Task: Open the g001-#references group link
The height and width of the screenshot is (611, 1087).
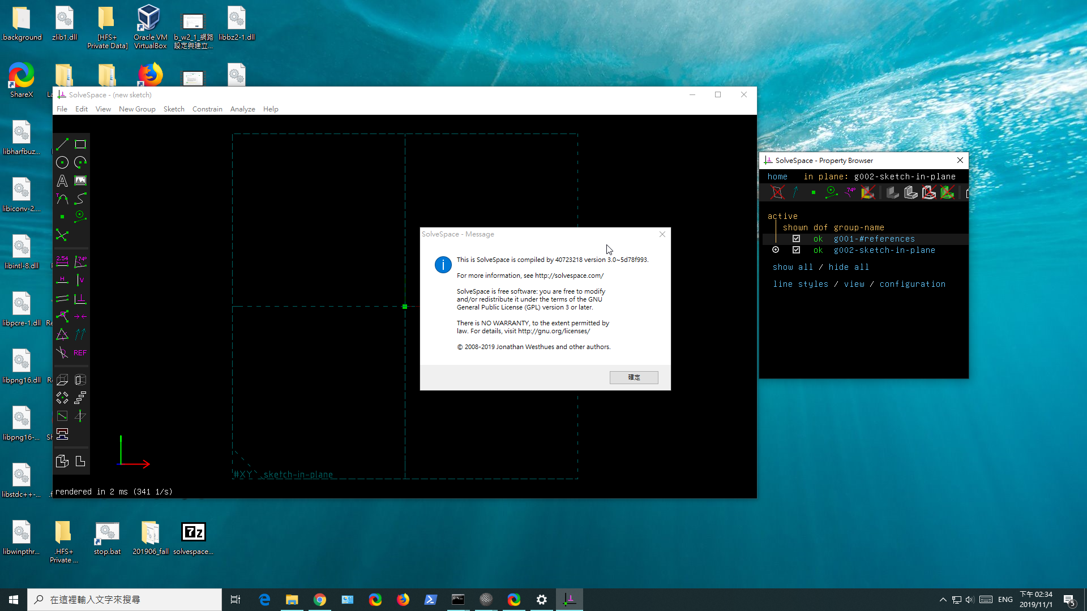Action: coord(874,239)
